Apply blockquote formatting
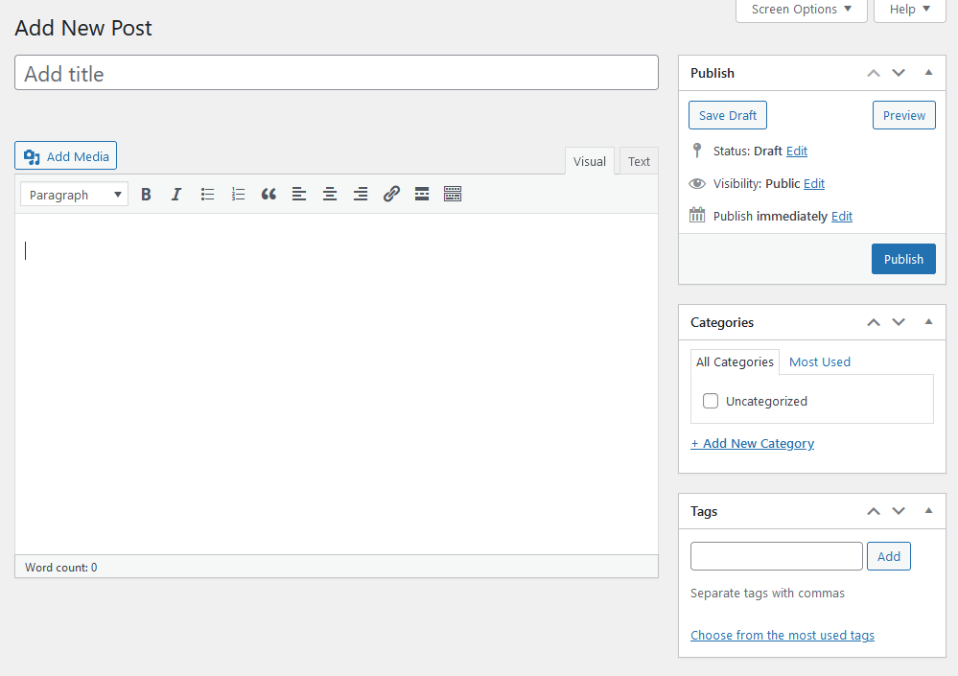The image size is (958, 676). pos(269,195)
